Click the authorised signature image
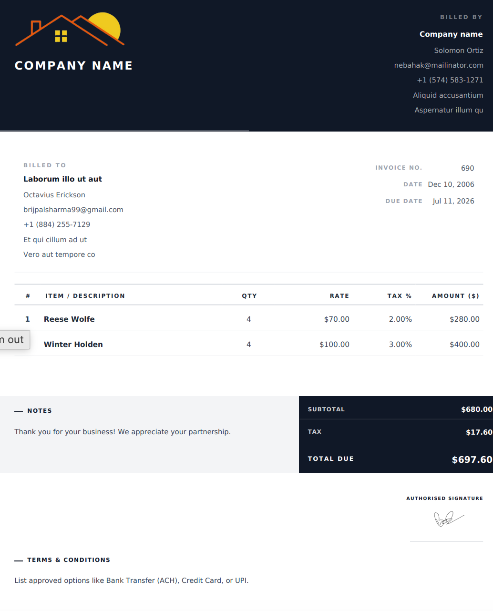Image resolution: width=493 pixels, height=611 pixels. [x=449, y=519]
